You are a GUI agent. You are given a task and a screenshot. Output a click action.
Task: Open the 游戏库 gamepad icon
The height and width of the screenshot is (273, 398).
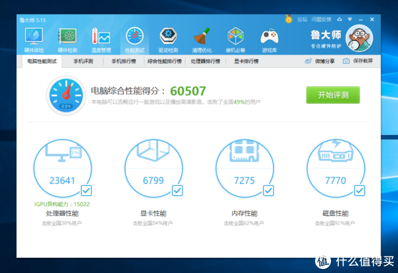coord(269,40)
